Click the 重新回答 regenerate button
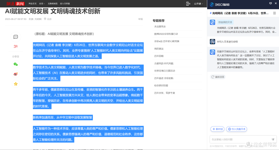The width and height of the screenshot is (279, 150). [218, 77]
